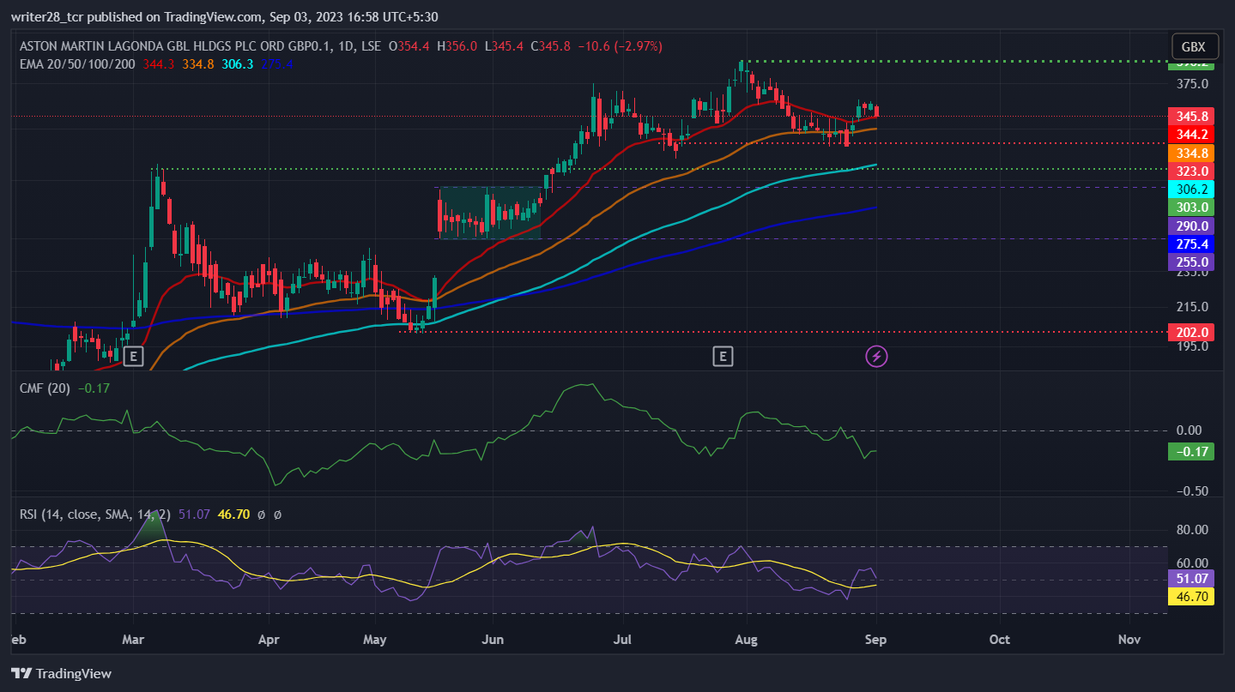Open the GBX currency selector
The image size is (1235, 692).
point(1193,47)
